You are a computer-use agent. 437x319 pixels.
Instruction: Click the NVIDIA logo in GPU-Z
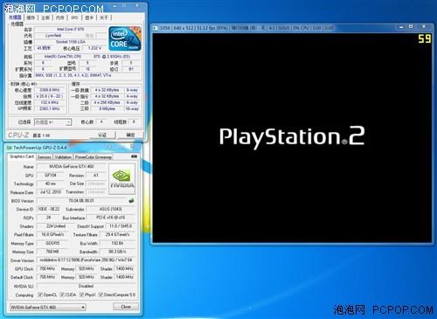pos(122,179)
